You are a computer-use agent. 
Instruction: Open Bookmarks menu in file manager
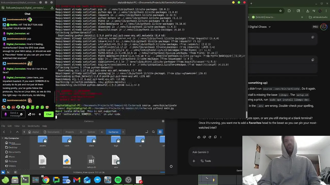pos(34,126)
